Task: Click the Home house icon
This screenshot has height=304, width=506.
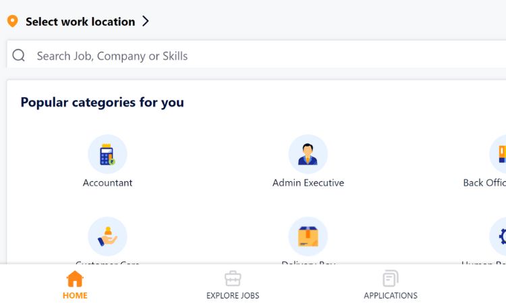Action: 75,279
